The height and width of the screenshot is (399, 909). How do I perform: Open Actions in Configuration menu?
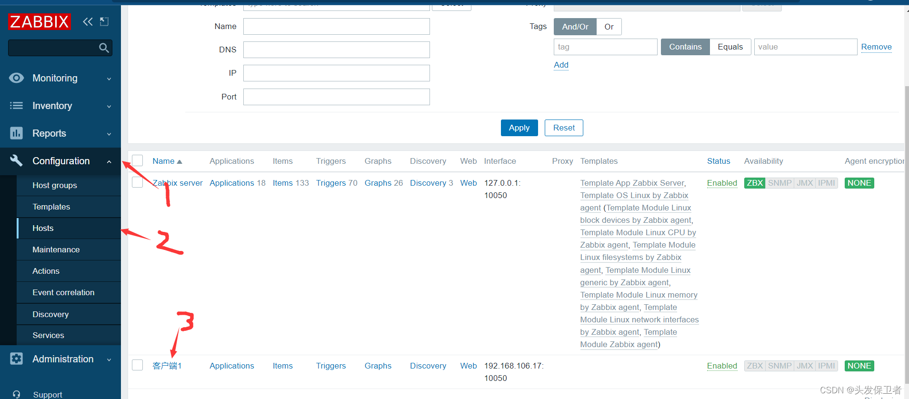pos(69,271)
